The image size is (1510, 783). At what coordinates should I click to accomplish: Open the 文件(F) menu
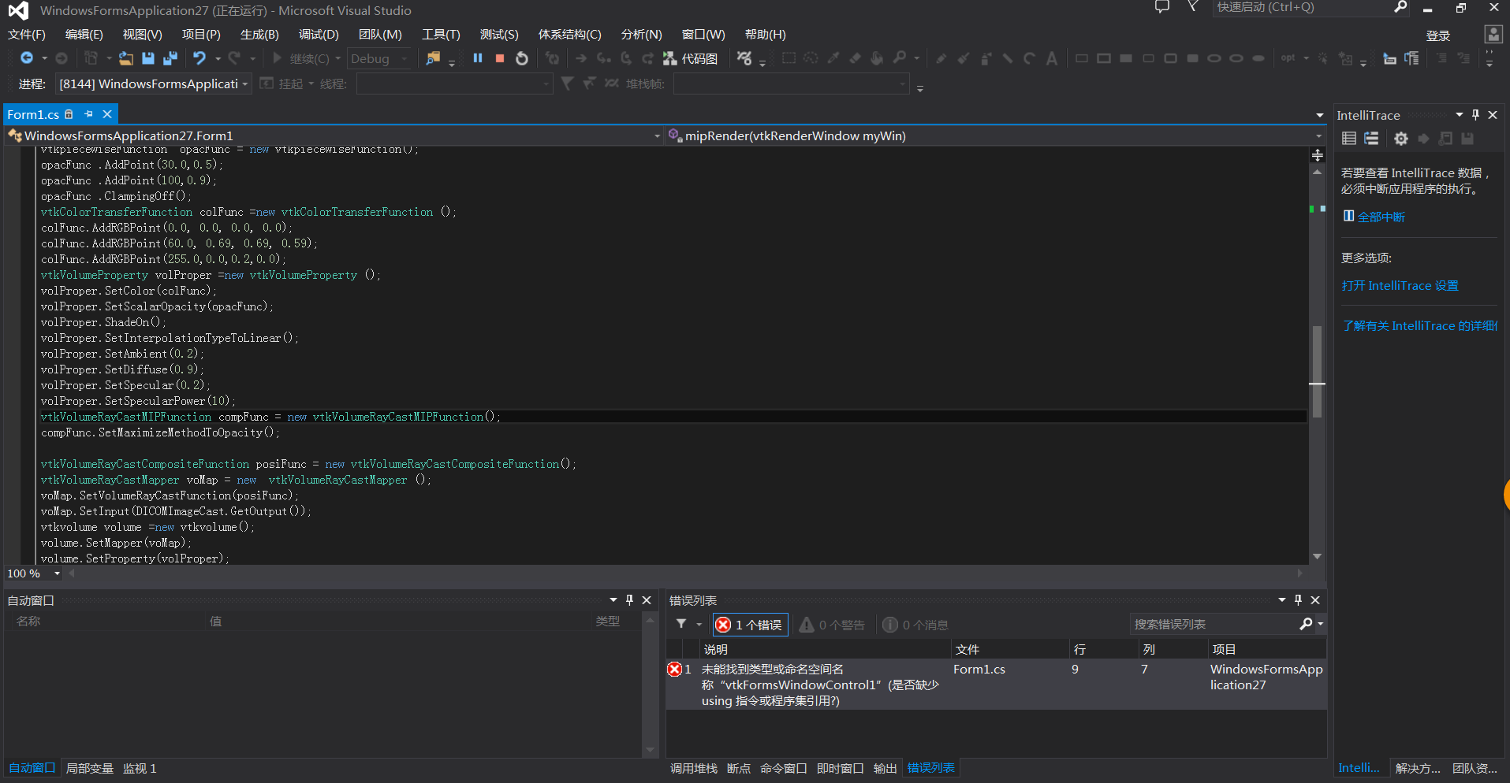pos(27,35)
